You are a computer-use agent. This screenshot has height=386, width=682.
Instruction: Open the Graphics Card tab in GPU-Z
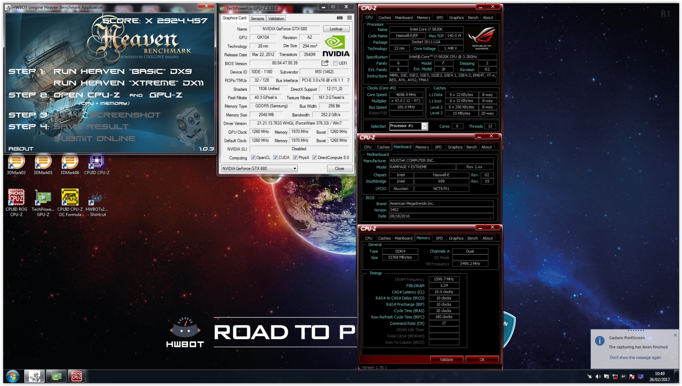click(234, 18)
